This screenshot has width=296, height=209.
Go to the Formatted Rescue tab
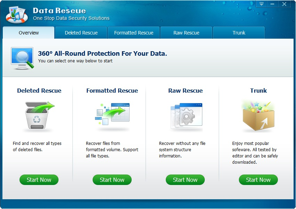134,33
